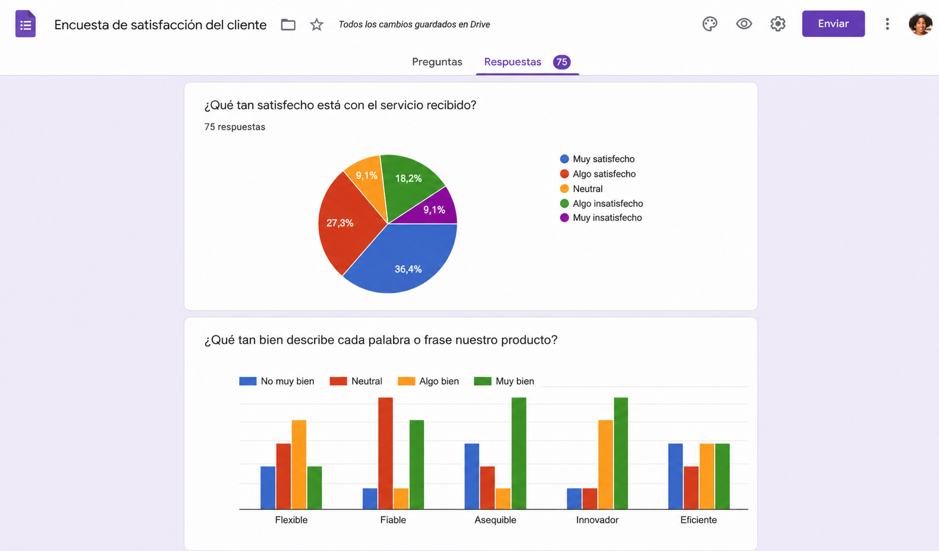Click the 75 responses count badge

[562, 62]
